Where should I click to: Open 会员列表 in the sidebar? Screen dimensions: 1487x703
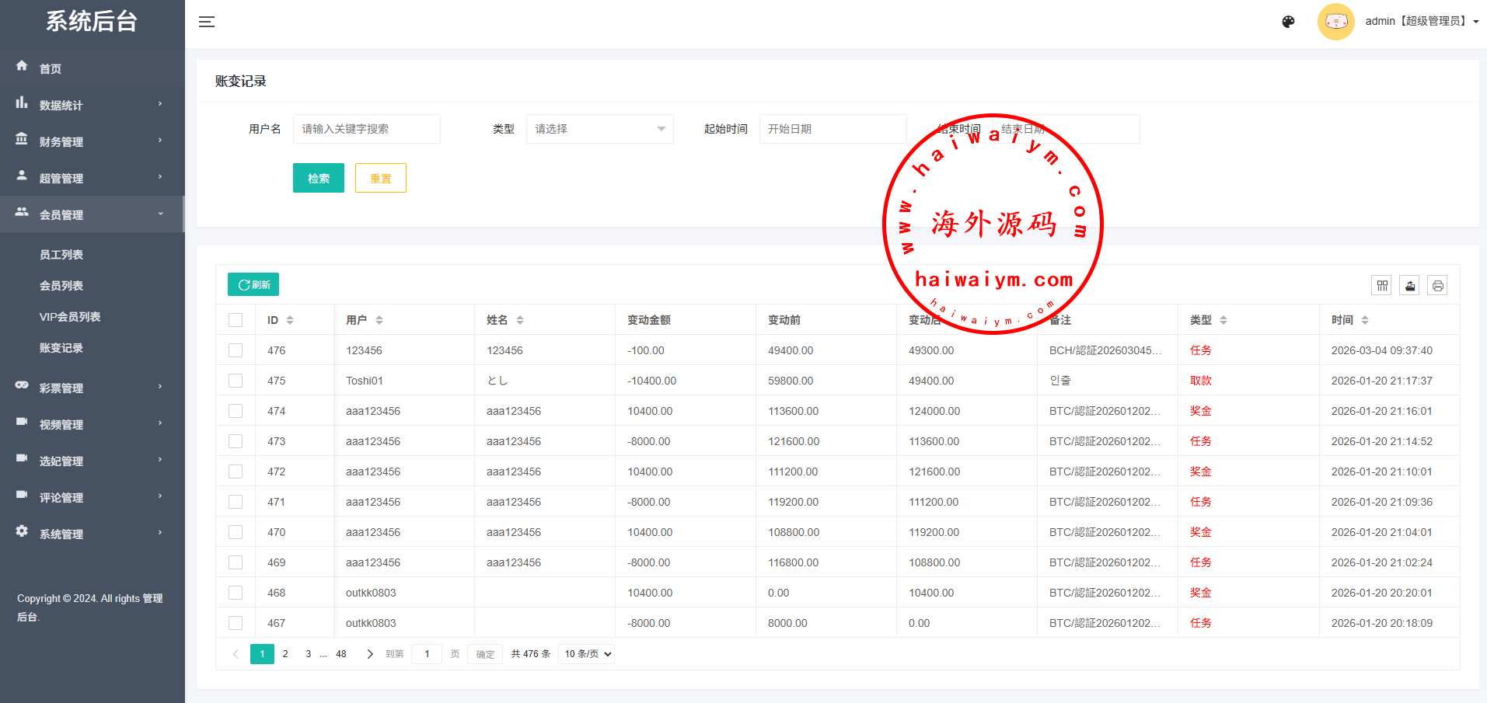click(61, 286)
